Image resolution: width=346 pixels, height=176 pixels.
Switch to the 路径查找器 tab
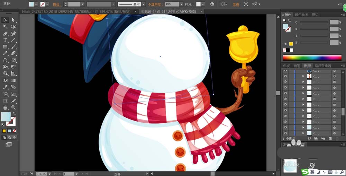[x=323, y=66]
